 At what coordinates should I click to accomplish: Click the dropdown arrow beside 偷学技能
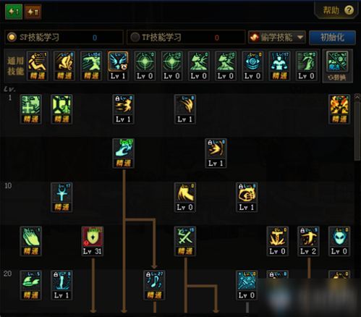pos(300,38)
